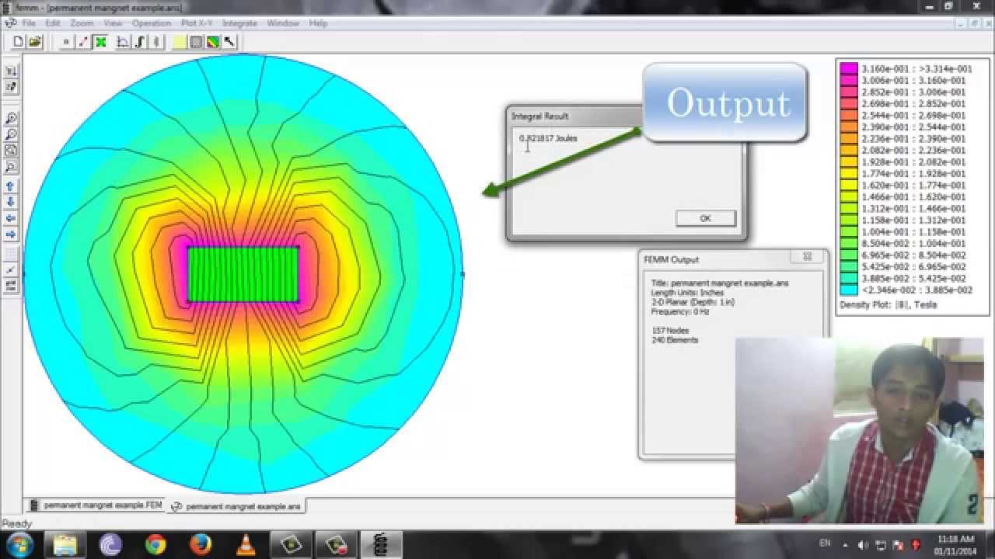Open VLC media player from taskbar
995x559 pixels.
[246, 545]
